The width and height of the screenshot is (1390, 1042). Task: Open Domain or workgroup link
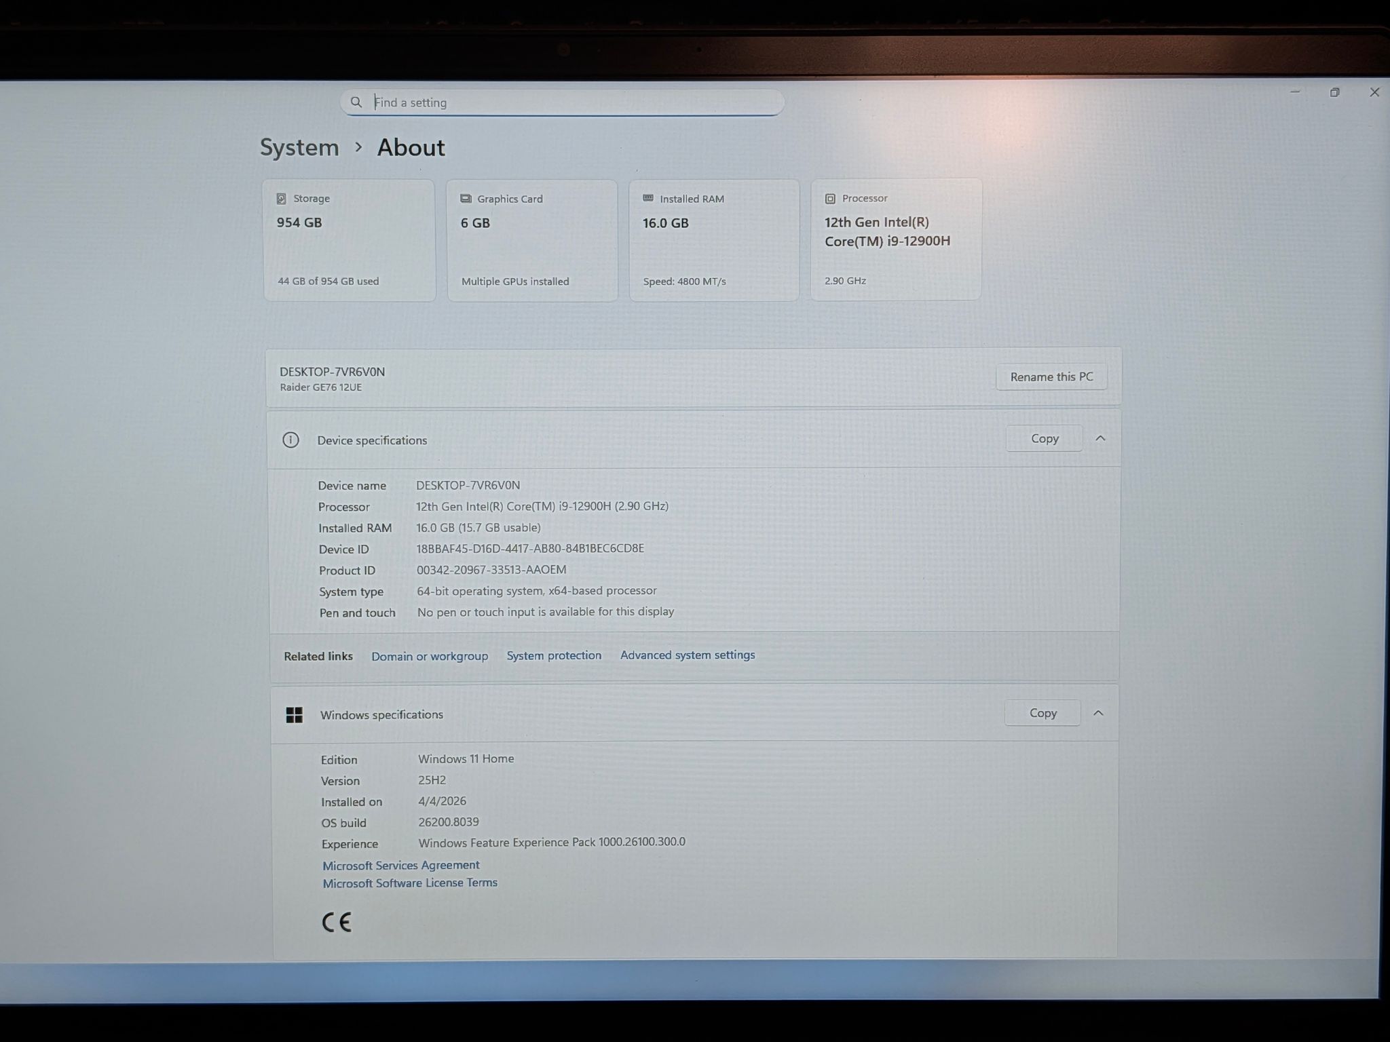point(430,656)
